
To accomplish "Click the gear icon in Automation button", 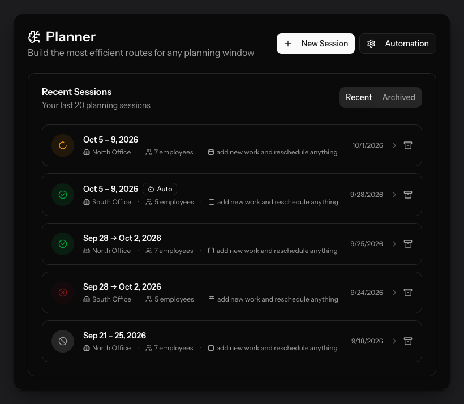I will coord(371,44).
